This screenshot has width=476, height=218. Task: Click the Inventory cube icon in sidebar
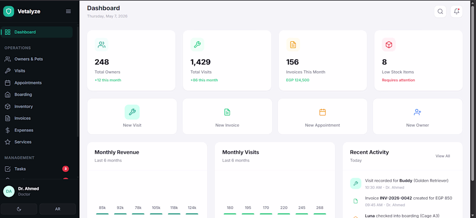pos(8,107)
